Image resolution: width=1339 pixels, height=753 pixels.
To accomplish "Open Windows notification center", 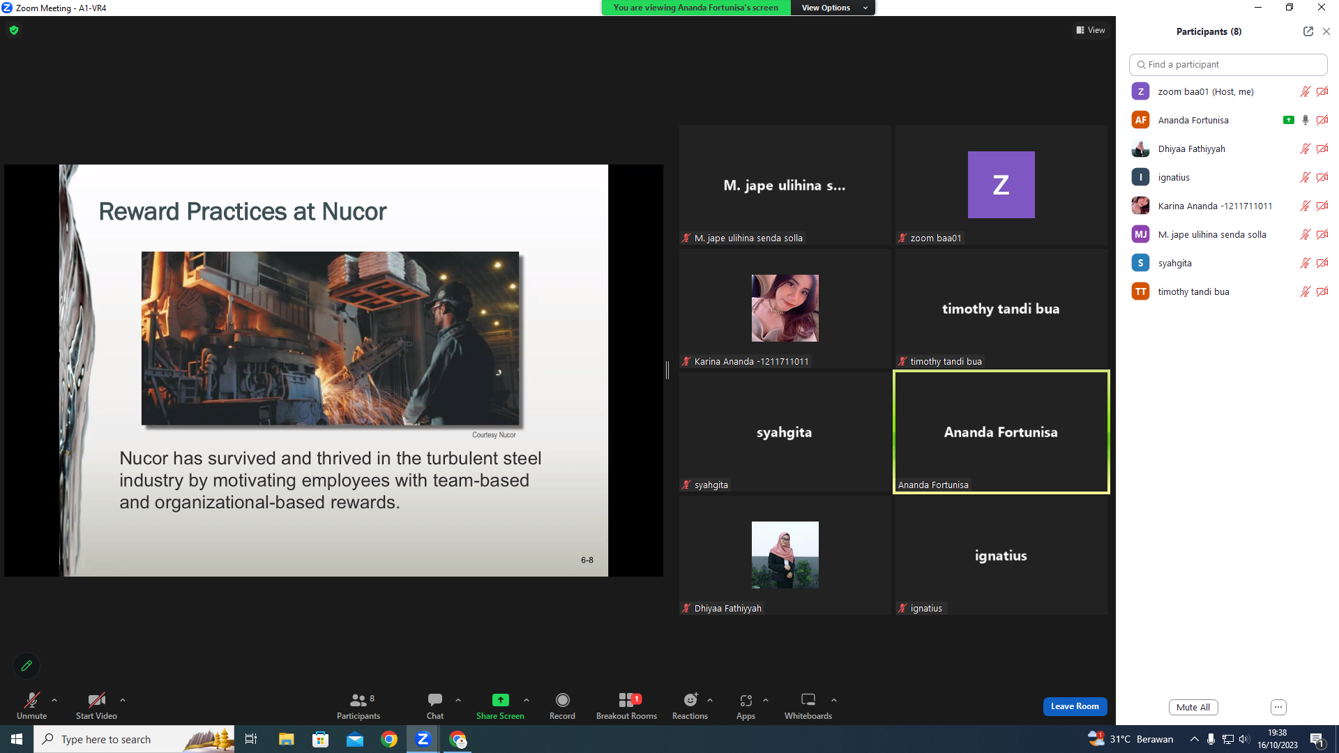I will pos(1317,739).
